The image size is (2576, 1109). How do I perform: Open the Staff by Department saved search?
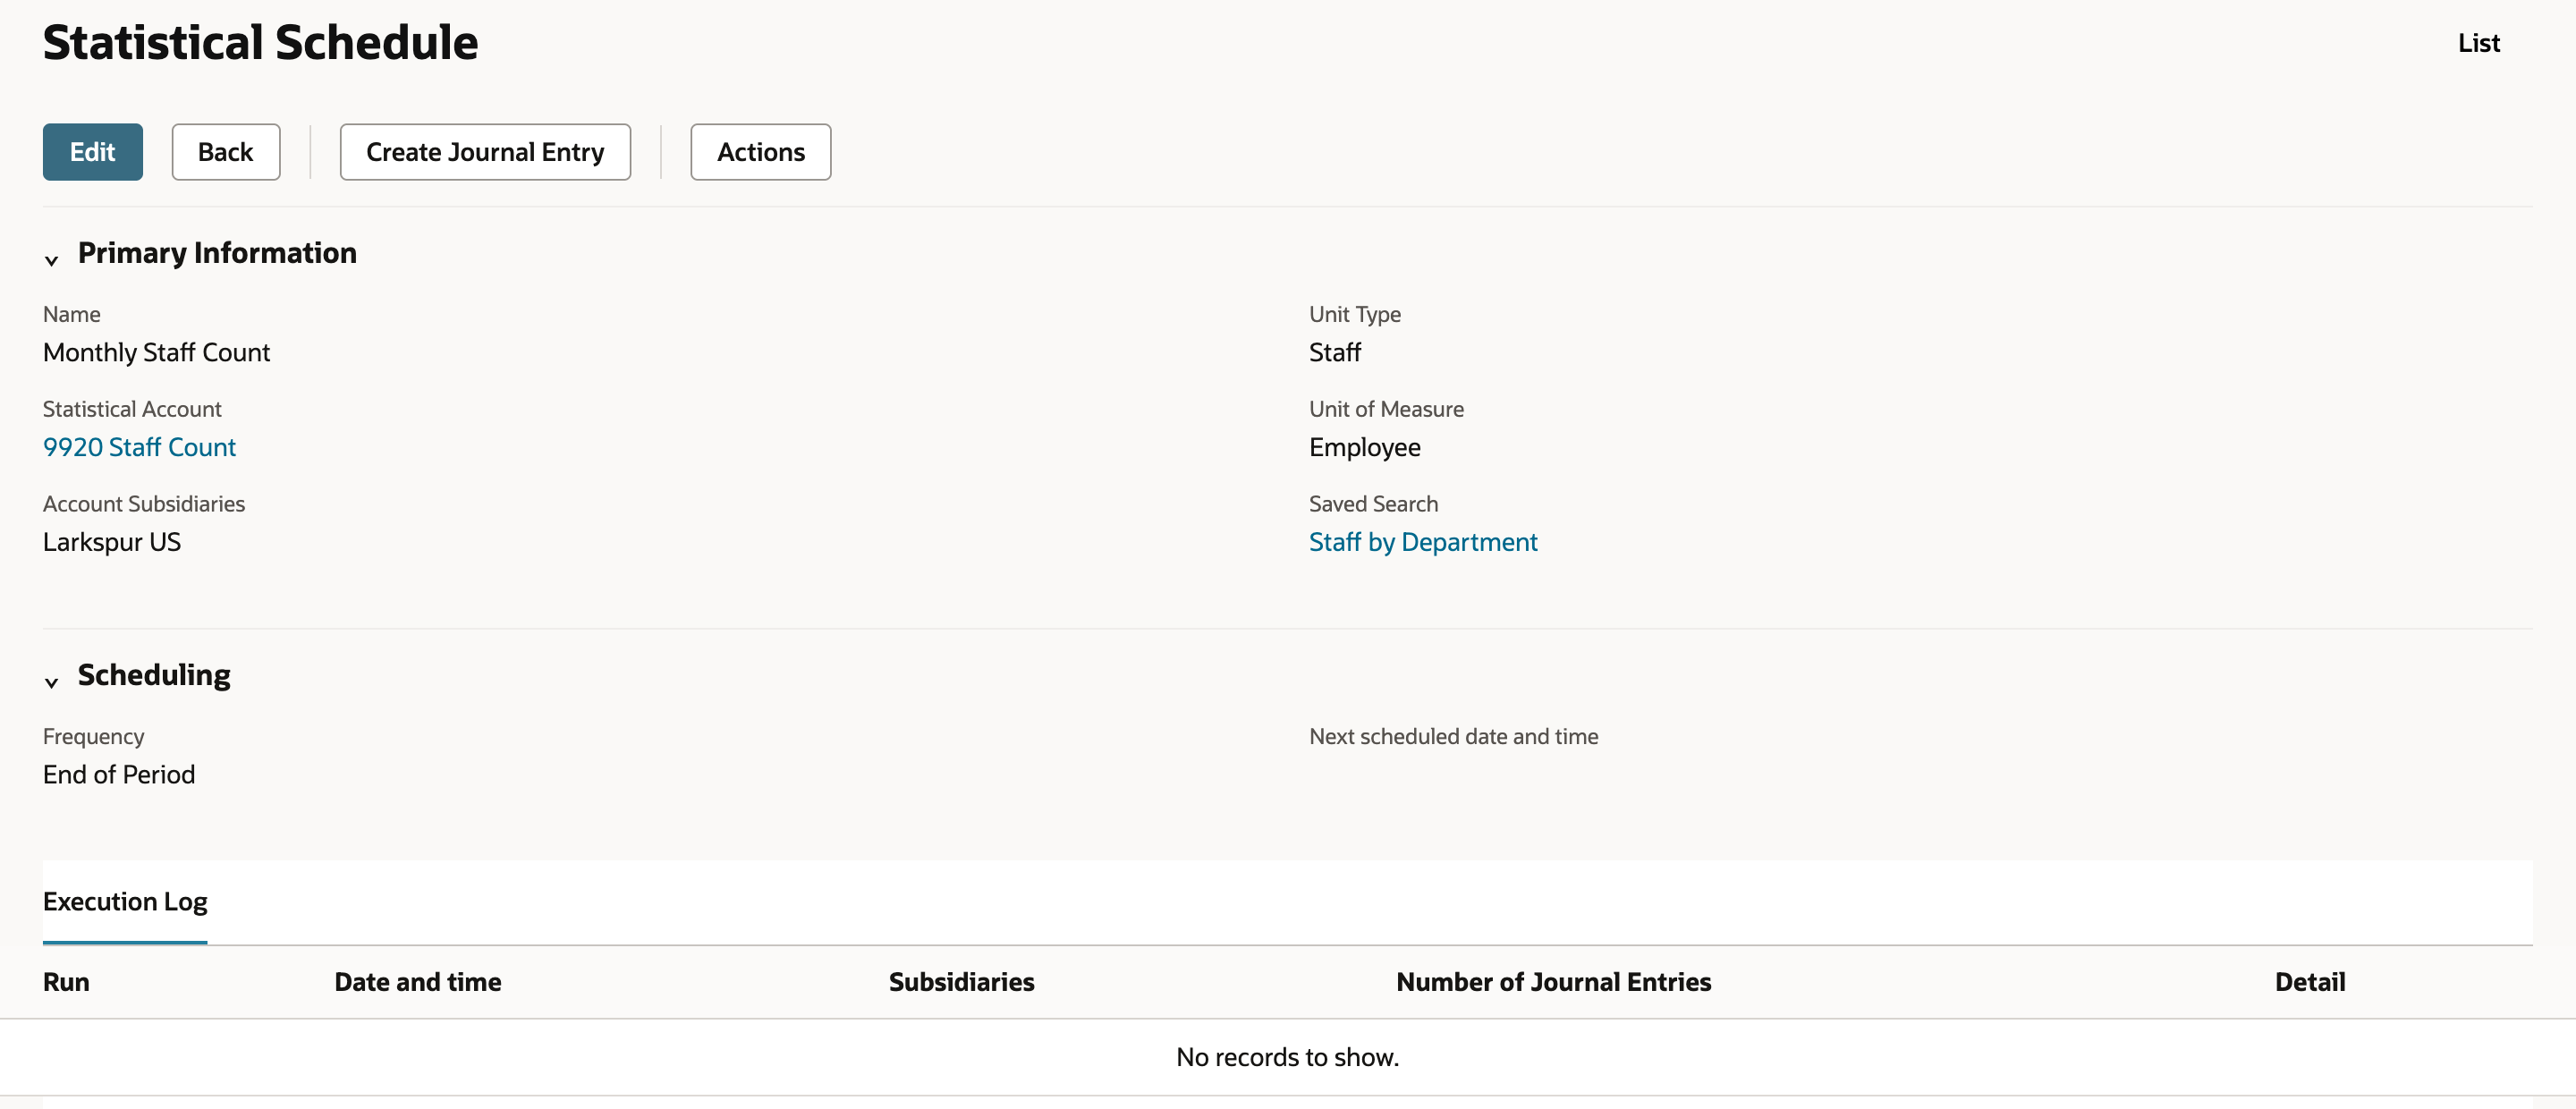[1423, 542]
